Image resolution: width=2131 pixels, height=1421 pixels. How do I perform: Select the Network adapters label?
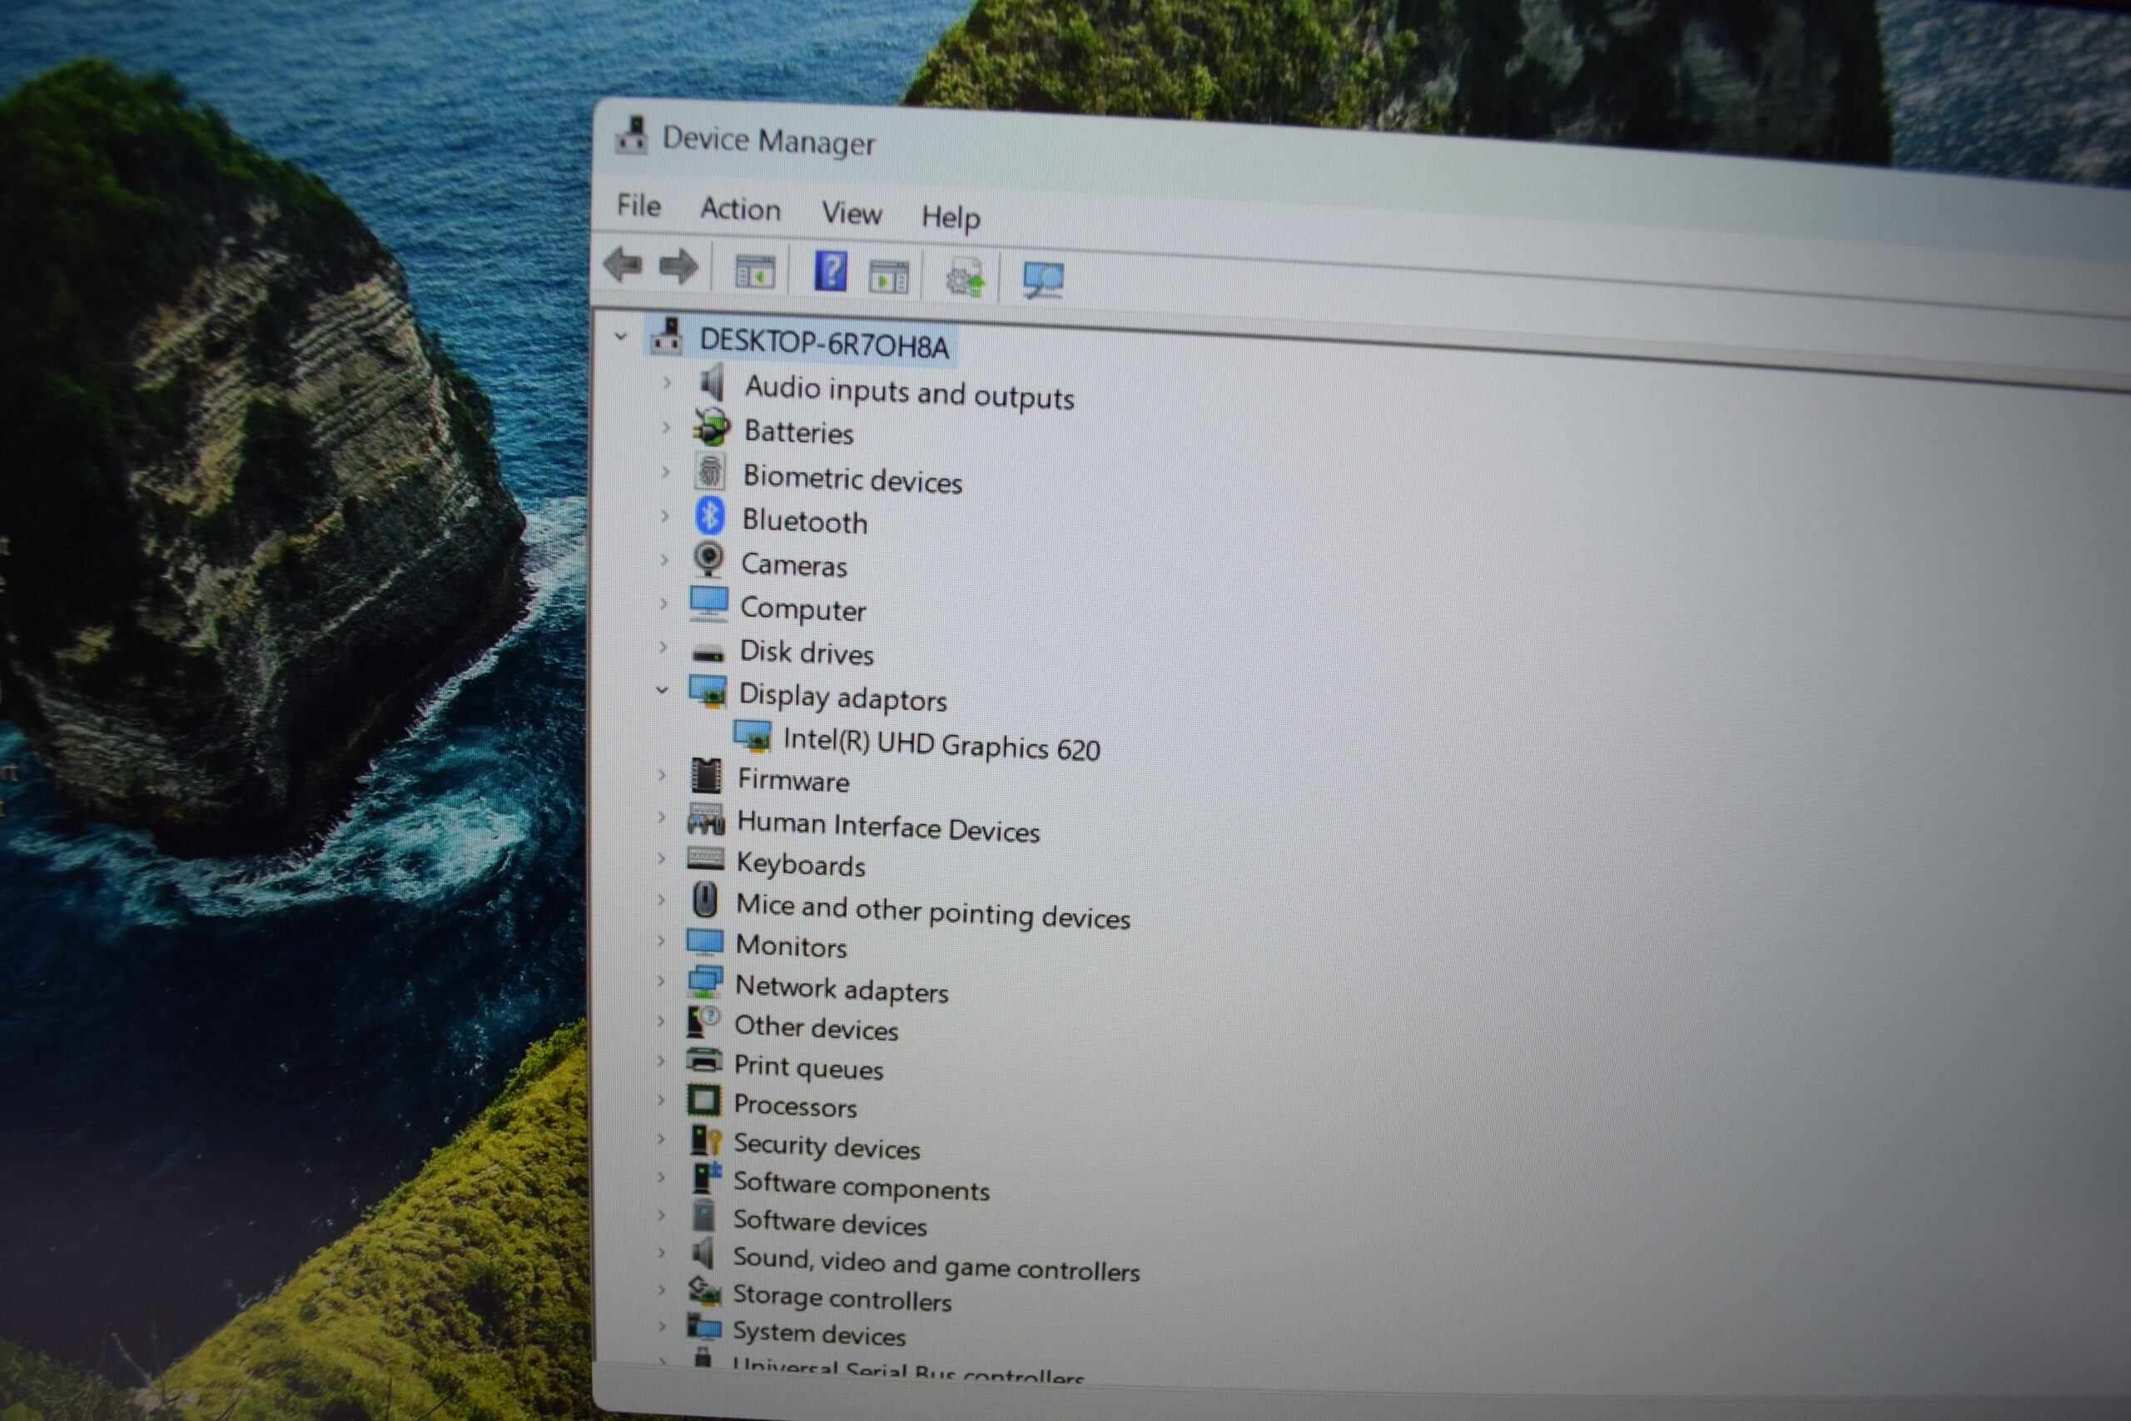pyautogui.click(x=842, y=989)
